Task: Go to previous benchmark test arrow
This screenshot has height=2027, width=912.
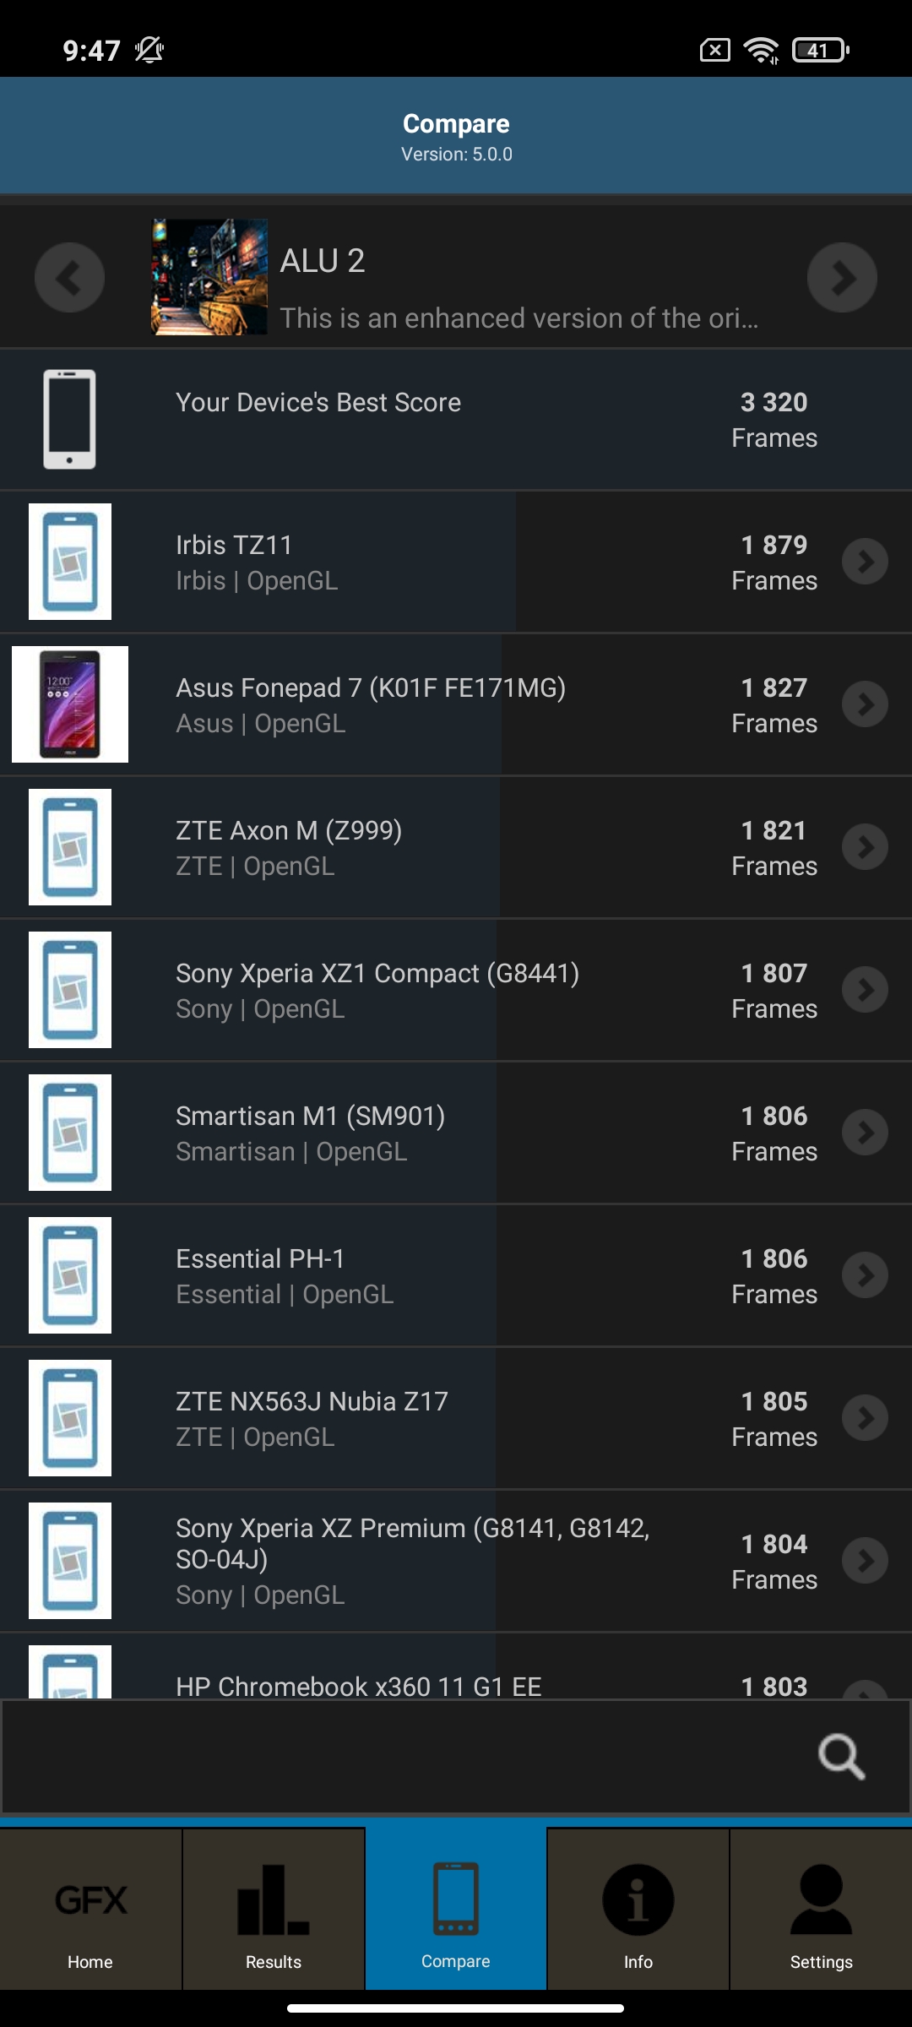Action: pyautogui.click(x=69, y=278)
